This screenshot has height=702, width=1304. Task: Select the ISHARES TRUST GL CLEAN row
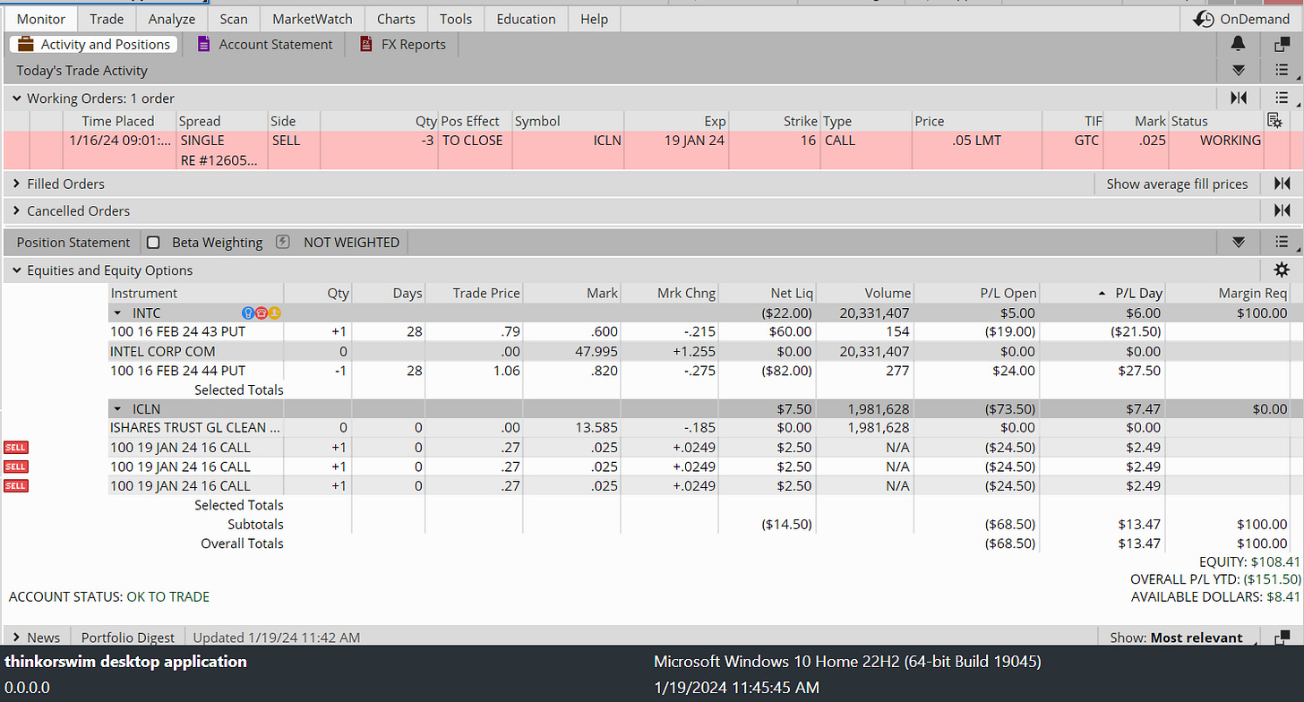click(699, 428)
